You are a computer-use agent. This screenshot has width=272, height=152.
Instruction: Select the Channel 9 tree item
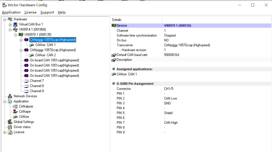click(37, 91)
